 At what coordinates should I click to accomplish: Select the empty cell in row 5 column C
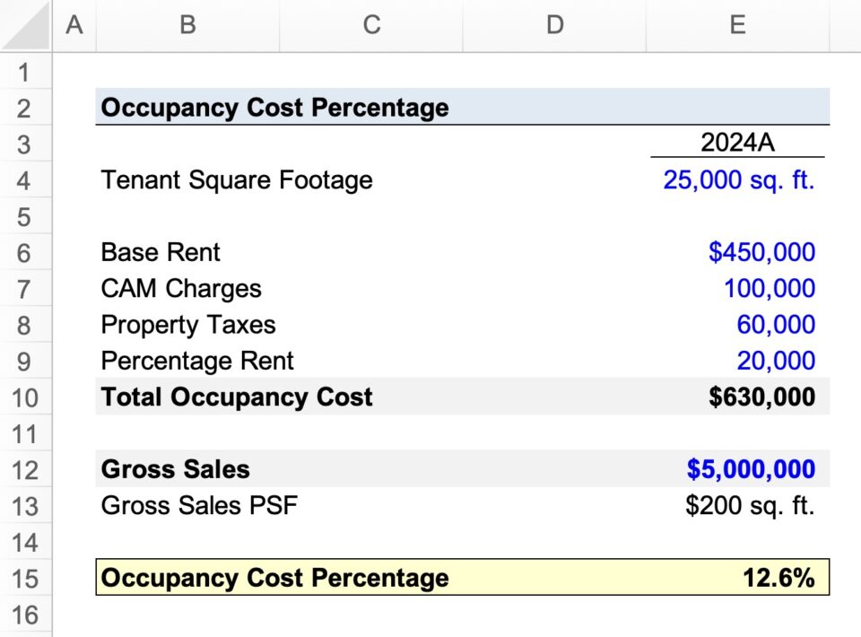pyautogui.click(x=371, y=216)
